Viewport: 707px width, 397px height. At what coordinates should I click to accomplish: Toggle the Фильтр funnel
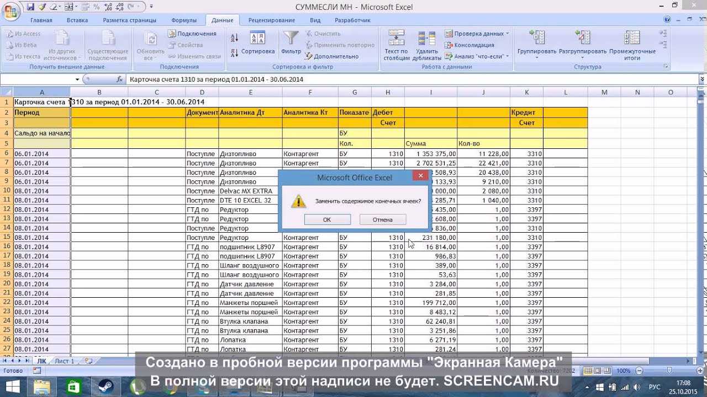coord(291,43)
